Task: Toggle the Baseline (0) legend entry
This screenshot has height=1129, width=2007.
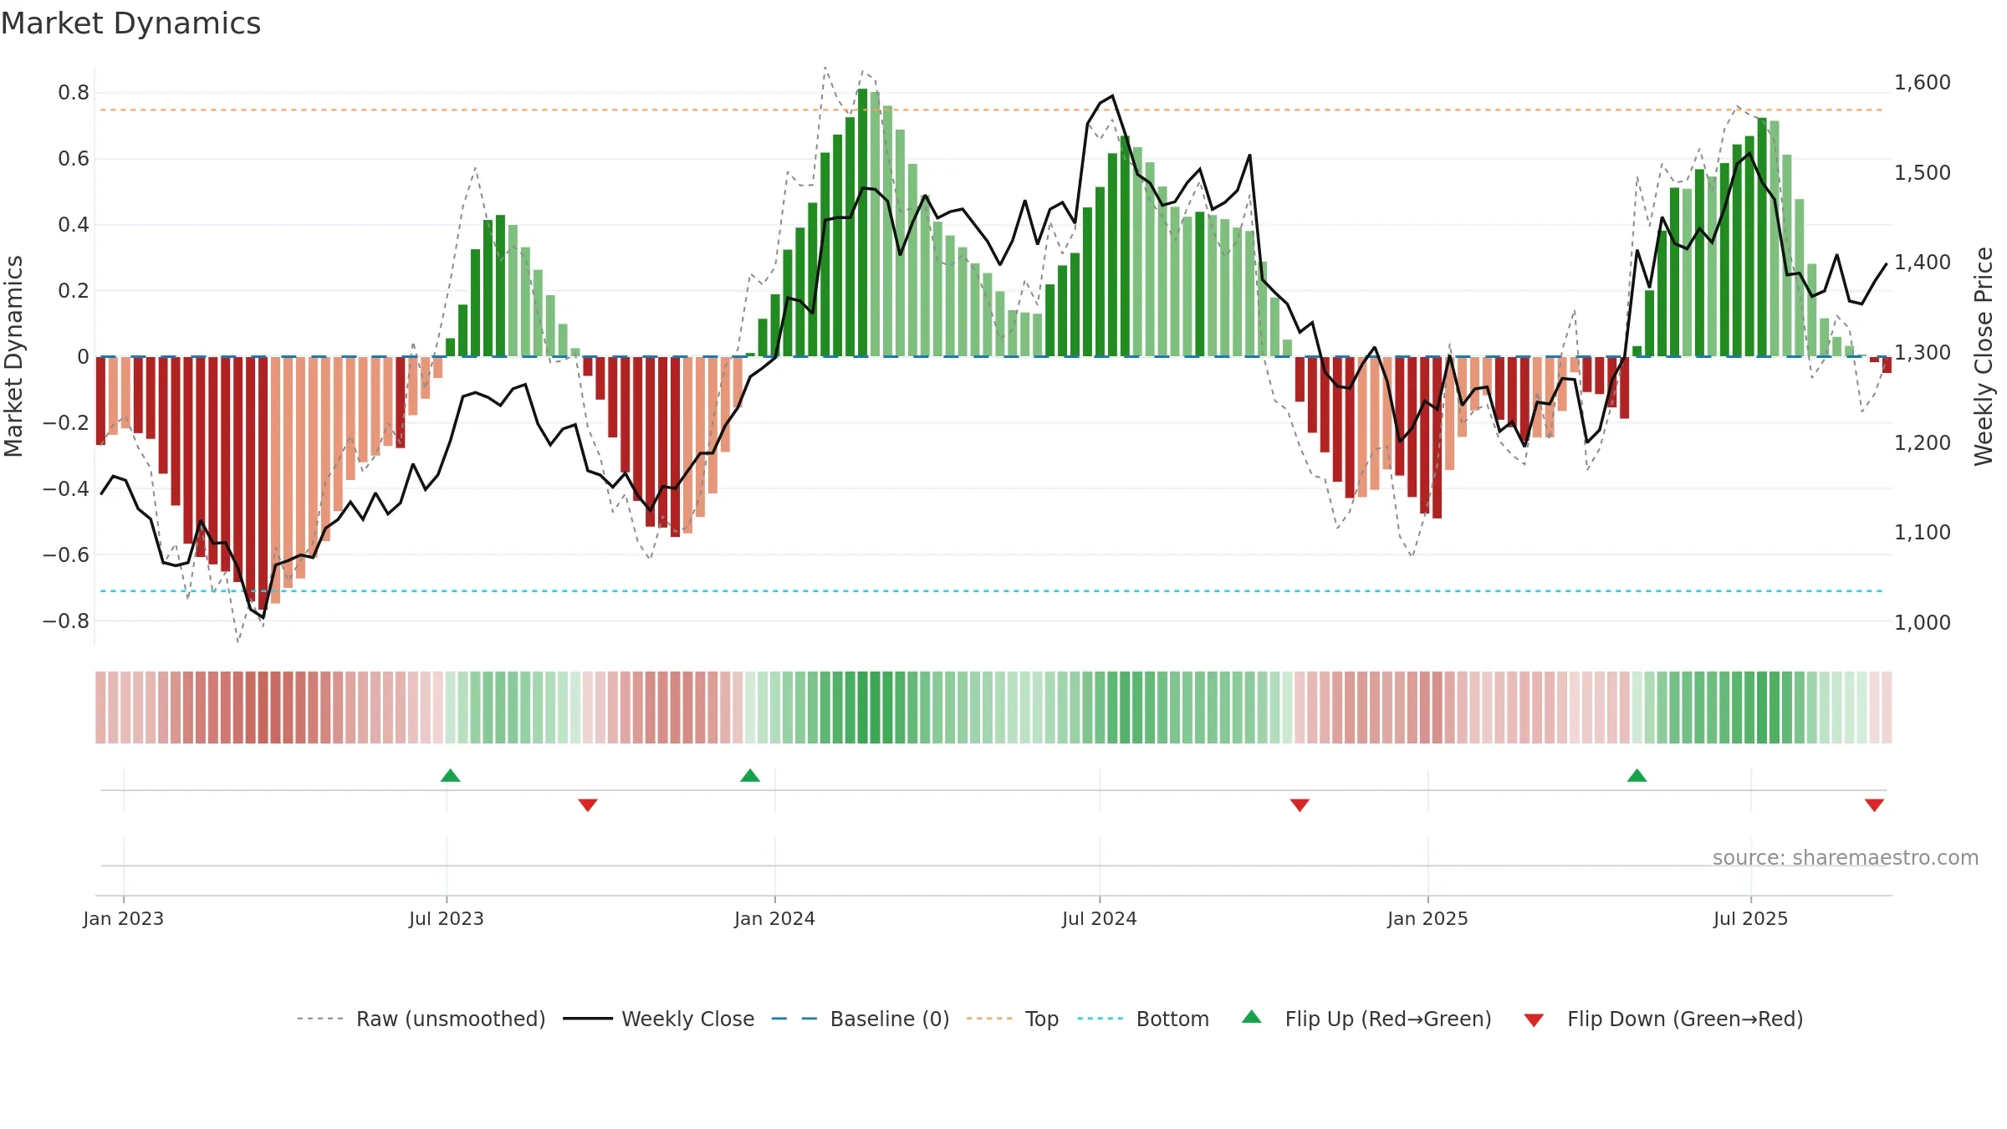Action: [x=860, y=1019]
